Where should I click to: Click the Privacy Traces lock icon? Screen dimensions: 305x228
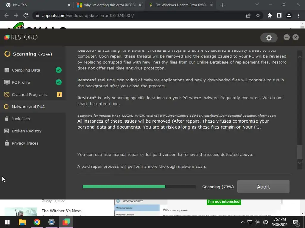(x=7, y=143)
